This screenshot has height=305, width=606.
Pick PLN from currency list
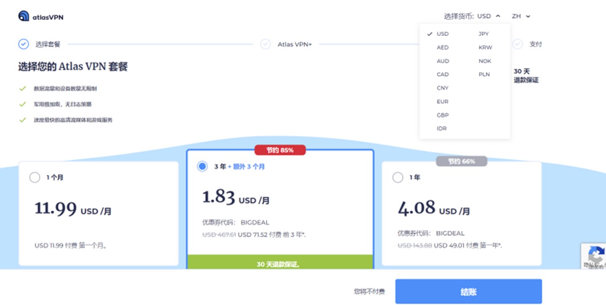(484, 74)
